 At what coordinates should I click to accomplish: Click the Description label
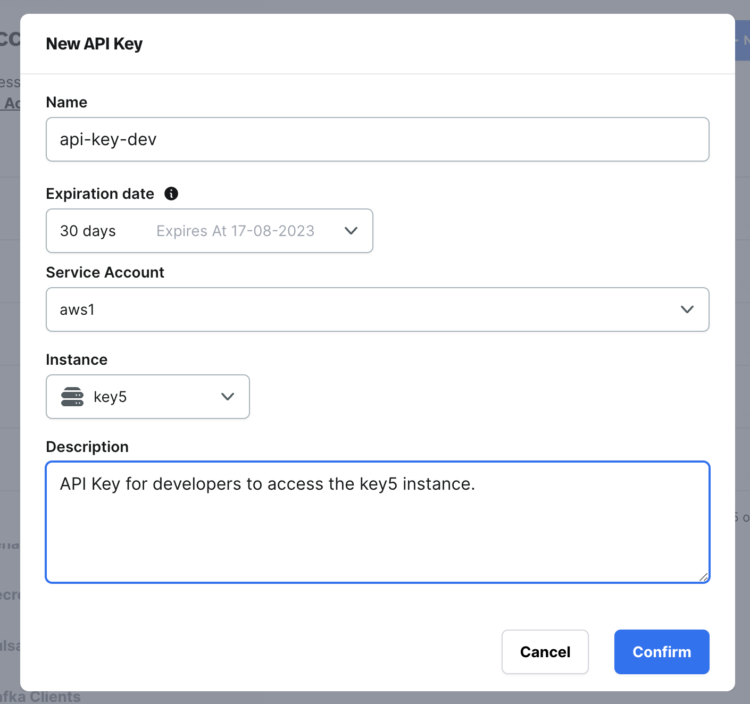click(87, 447)
